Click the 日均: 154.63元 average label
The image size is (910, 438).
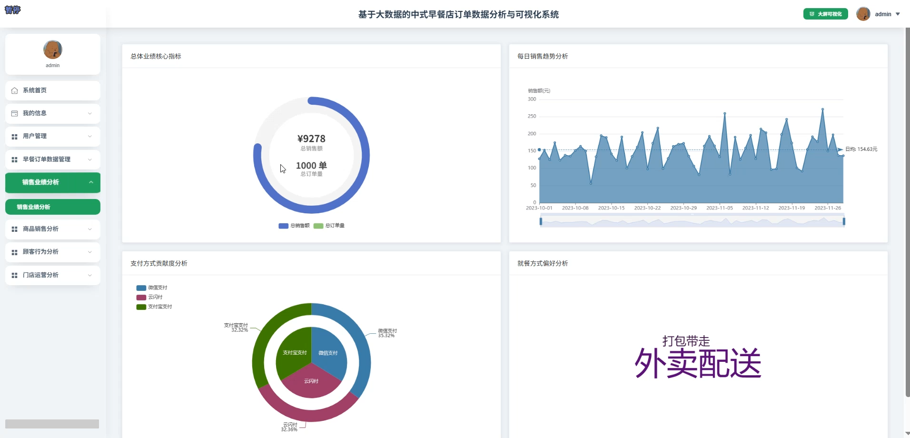coord(861,149)
